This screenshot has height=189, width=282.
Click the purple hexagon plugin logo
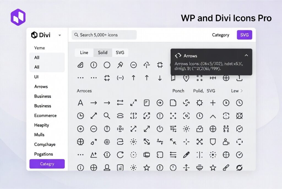click(18, 17)
